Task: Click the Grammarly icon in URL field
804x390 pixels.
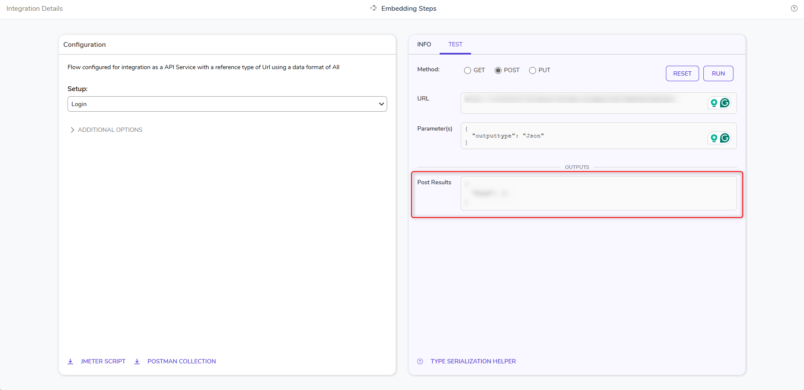Action: (725, 103)
